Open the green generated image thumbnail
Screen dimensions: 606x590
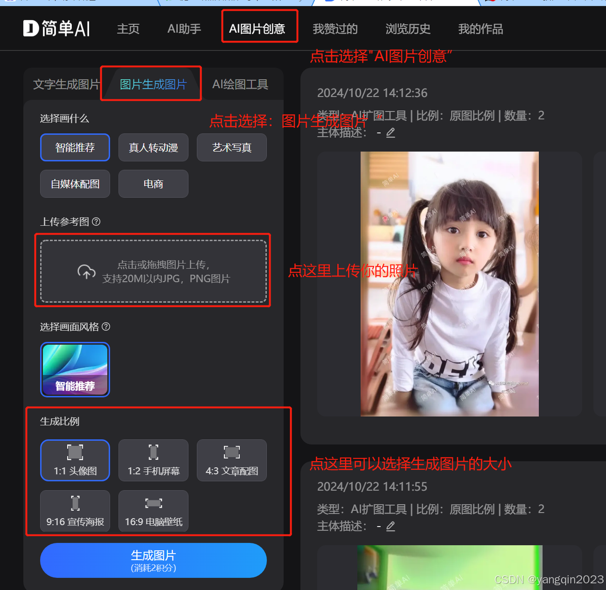[449, 567]
